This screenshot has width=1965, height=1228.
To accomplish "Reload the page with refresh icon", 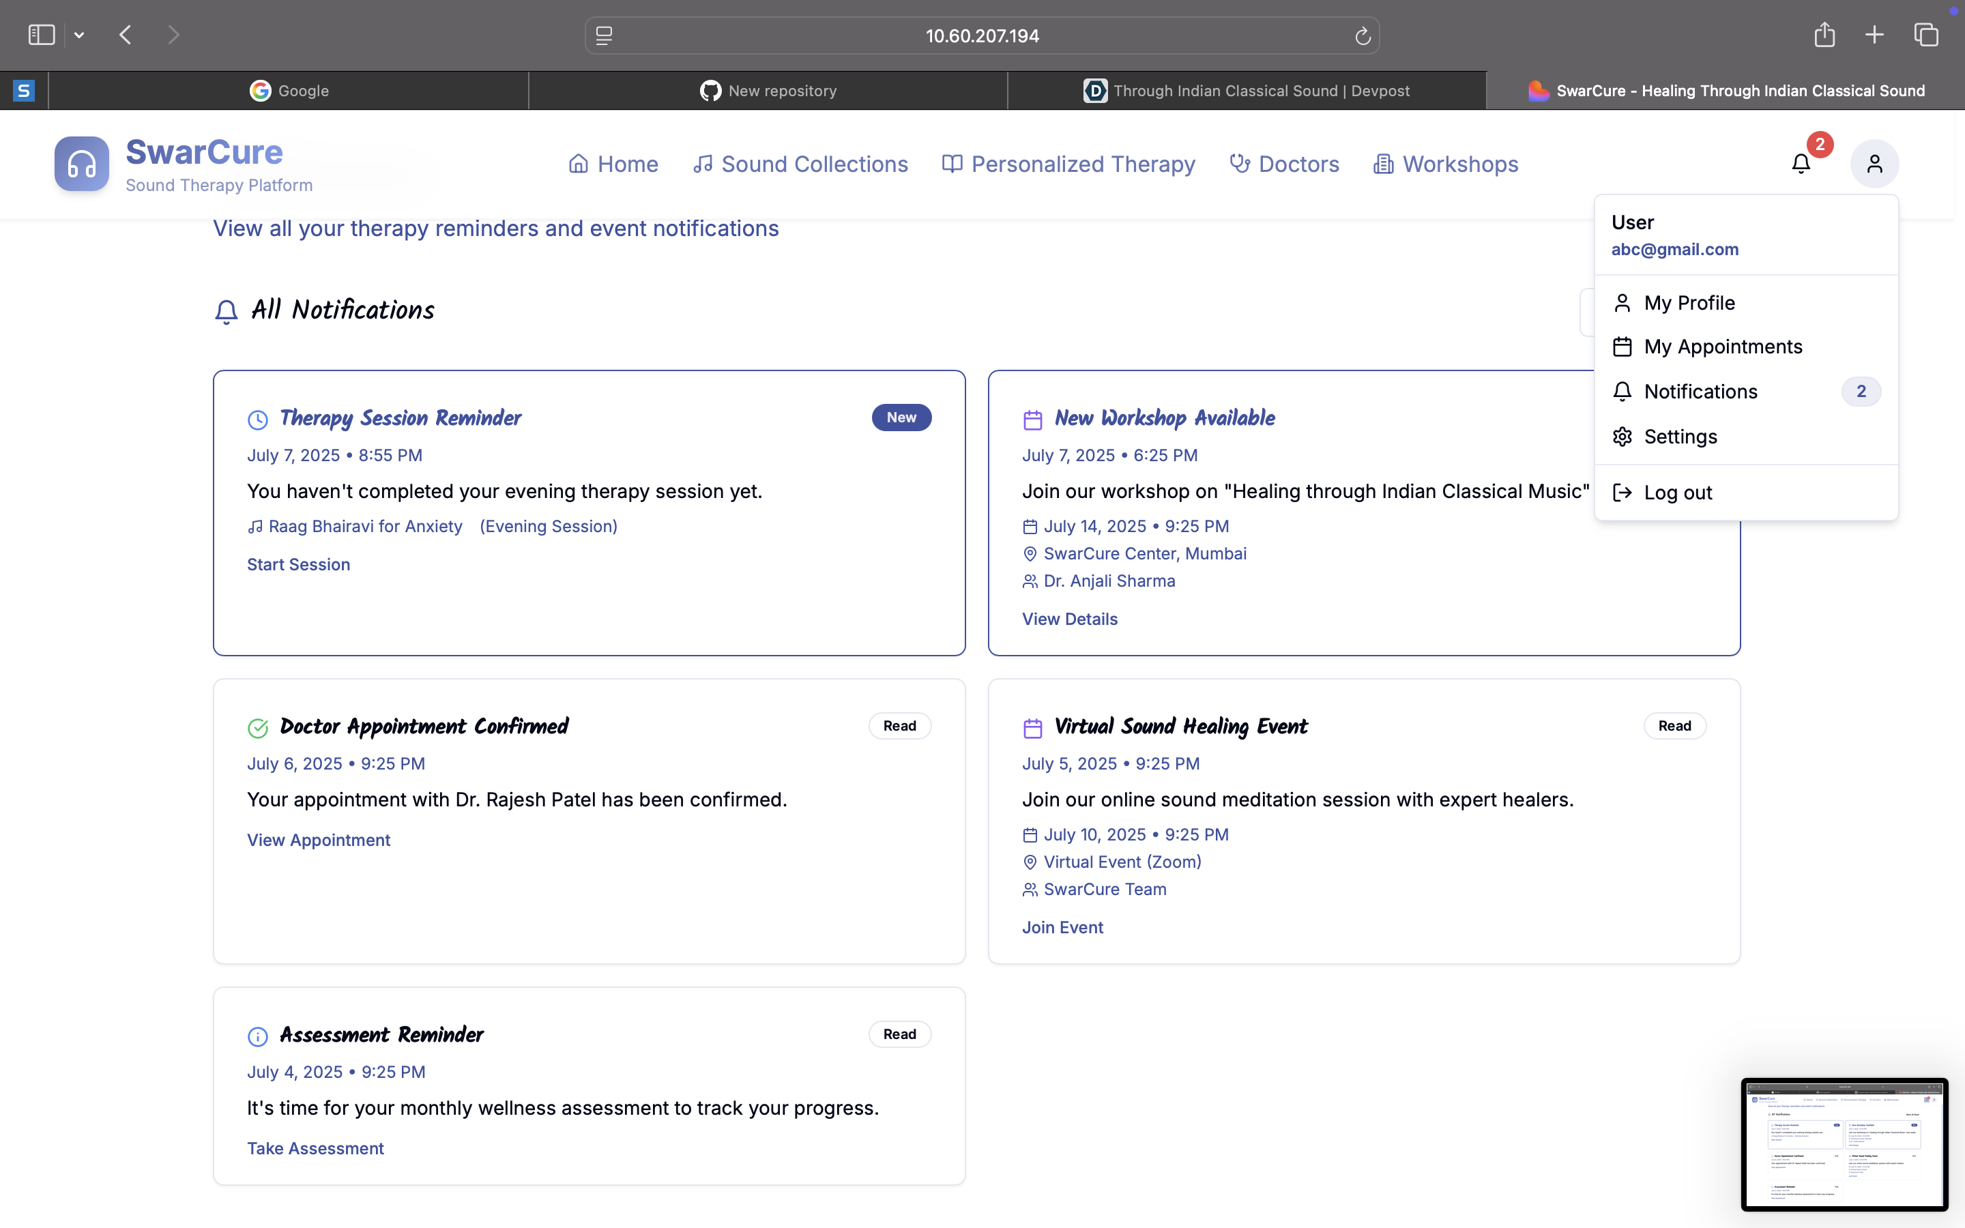I will pyautogui.click(x=1363, y=35).
